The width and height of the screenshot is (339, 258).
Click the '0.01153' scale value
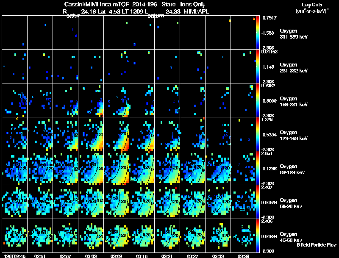coord(270,52)
